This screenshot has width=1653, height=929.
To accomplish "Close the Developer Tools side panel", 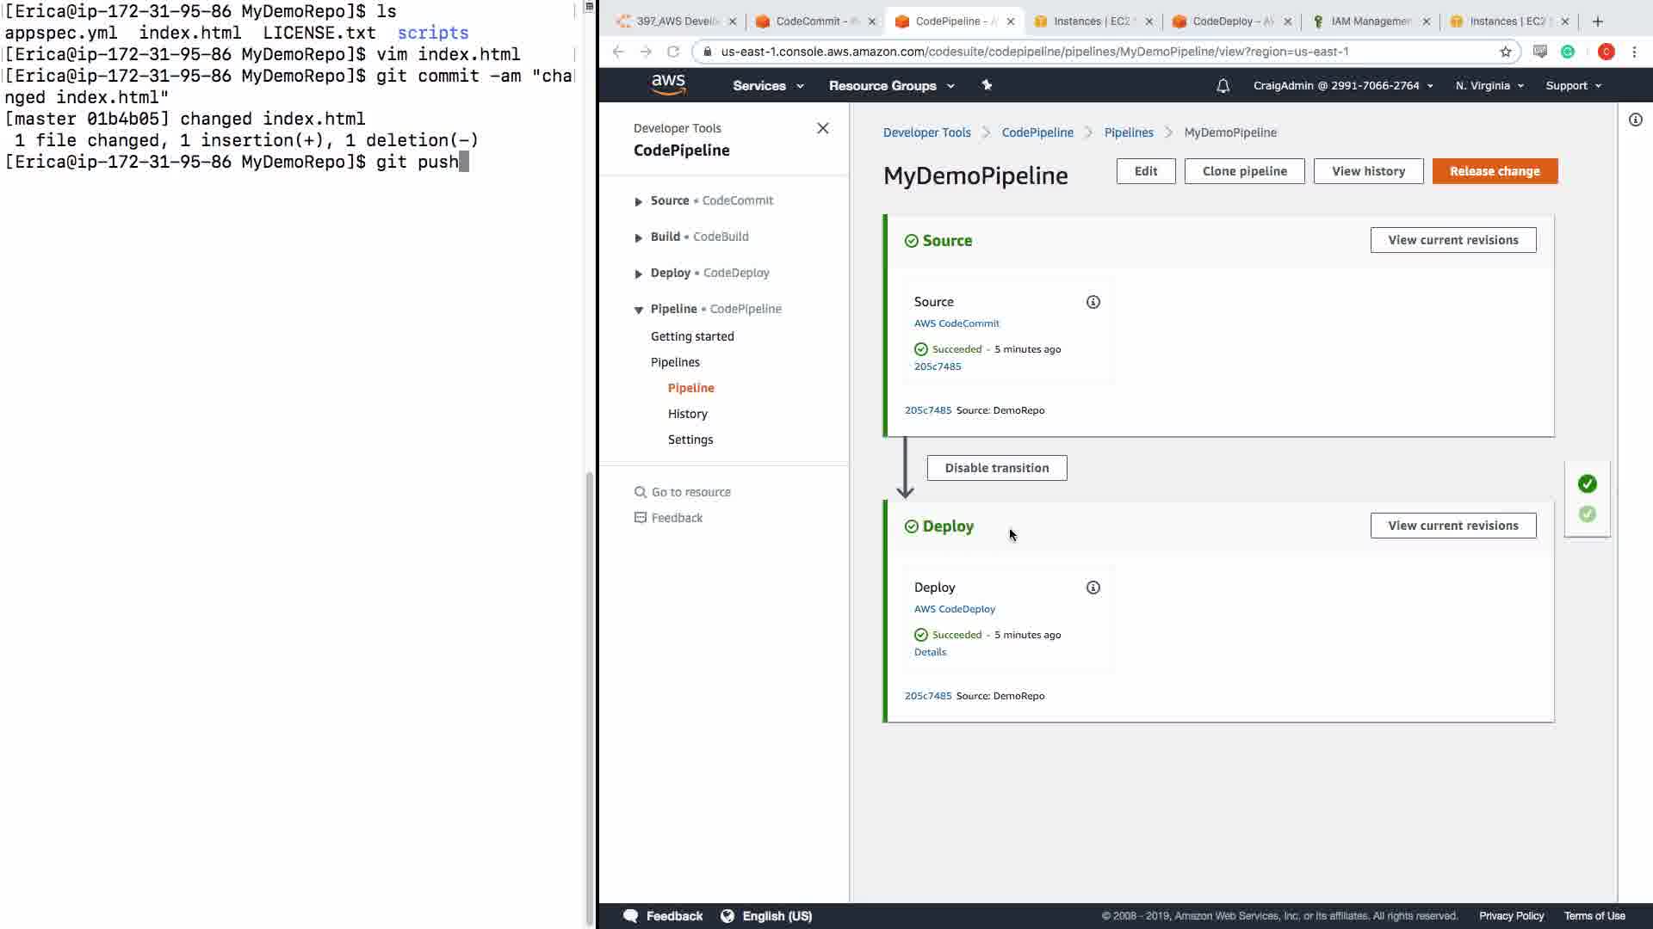I will [x=822, y=128].
